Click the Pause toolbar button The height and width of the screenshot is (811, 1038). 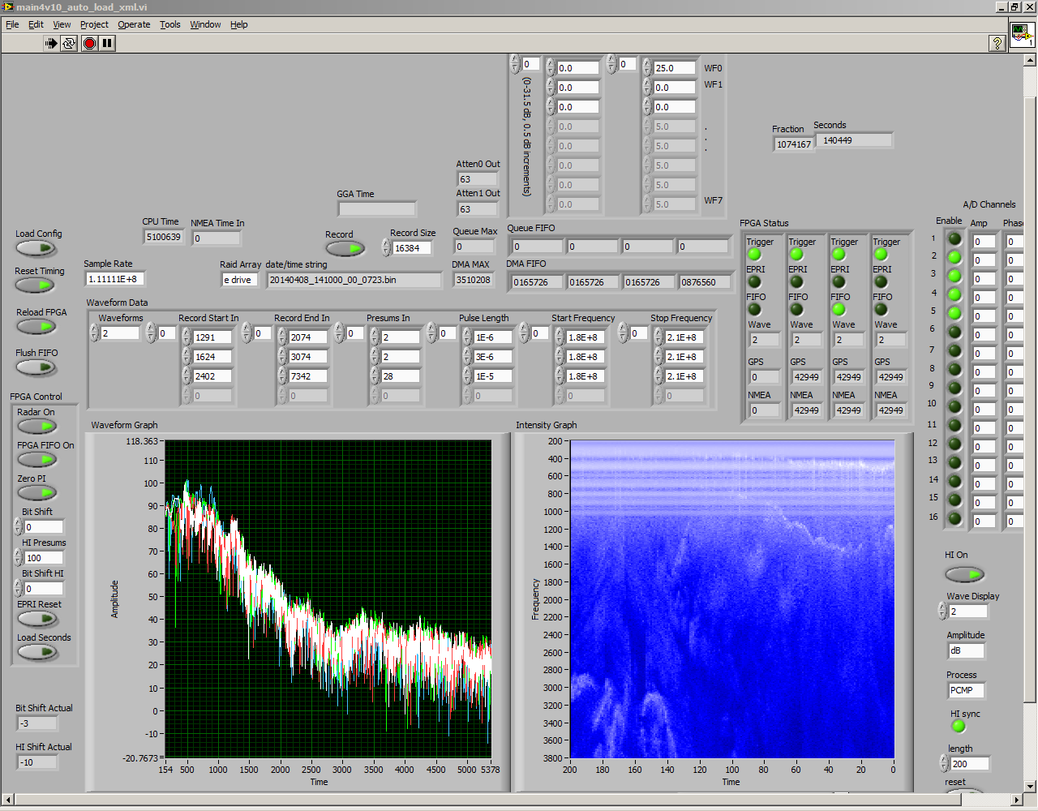pos(107,43)
